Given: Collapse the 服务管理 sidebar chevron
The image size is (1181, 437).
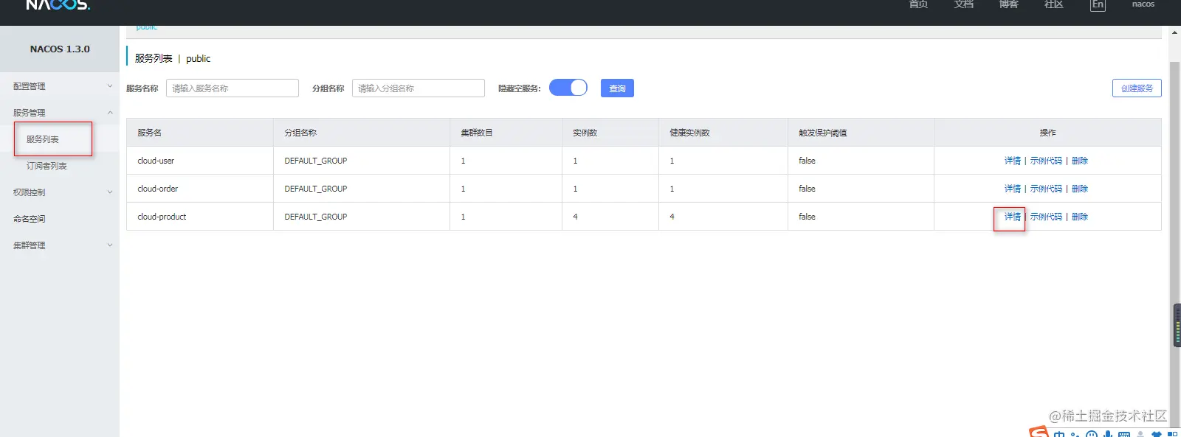Looking at the screenshot, I should coord(110,113).
